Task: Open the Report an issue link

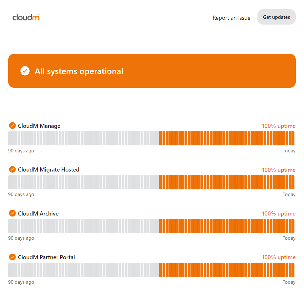Action: [x=231, y=18]
